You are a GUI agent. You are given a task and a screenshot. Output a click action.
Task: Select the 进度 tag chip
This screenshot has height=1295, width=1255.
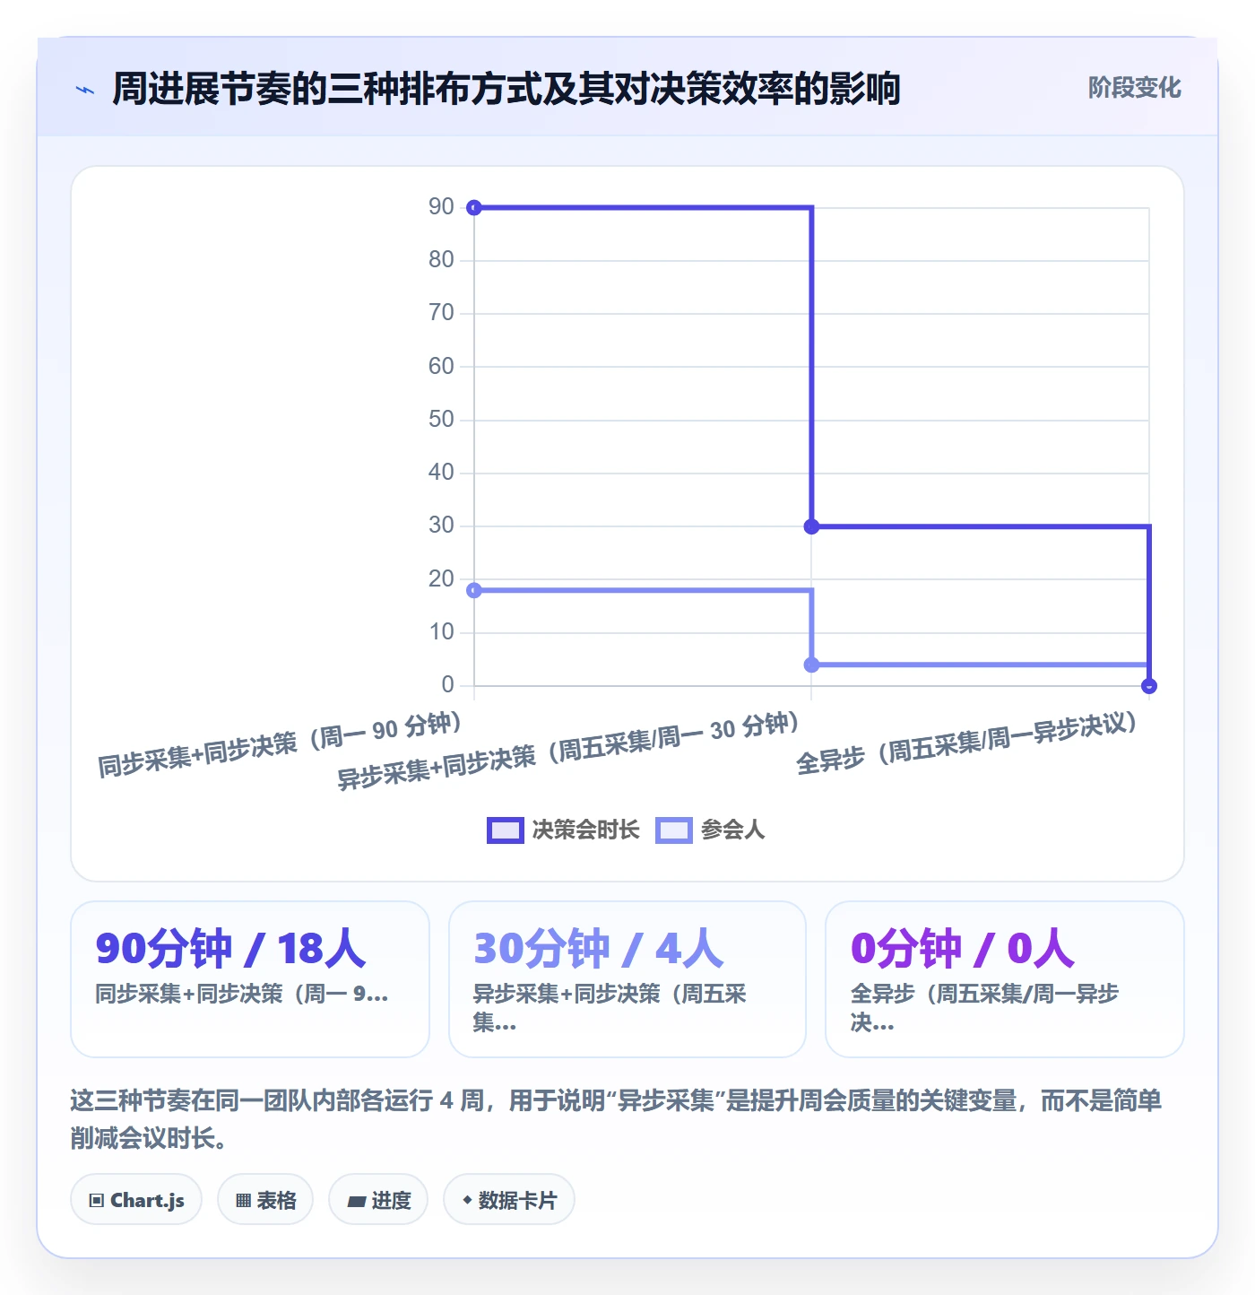point(378,1199)
